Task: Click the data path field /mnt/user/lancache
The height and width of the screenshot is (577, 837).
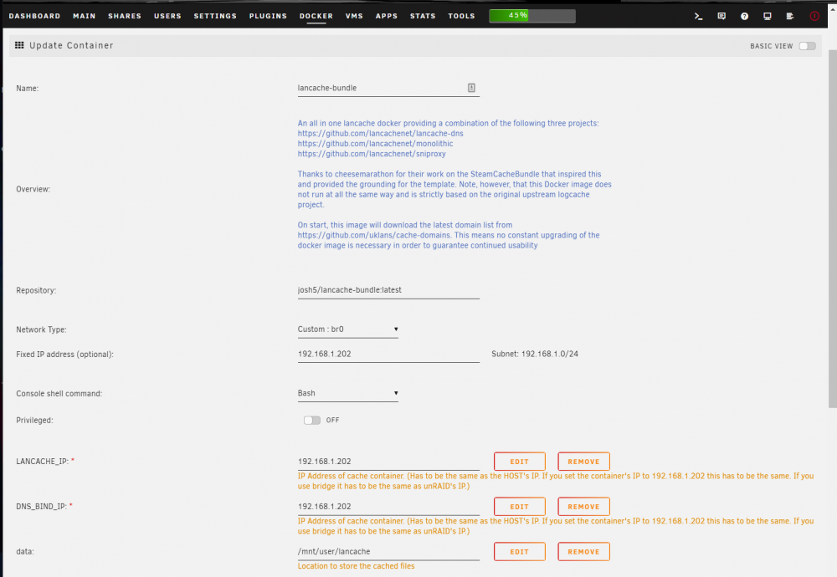Action: point(388,552)
